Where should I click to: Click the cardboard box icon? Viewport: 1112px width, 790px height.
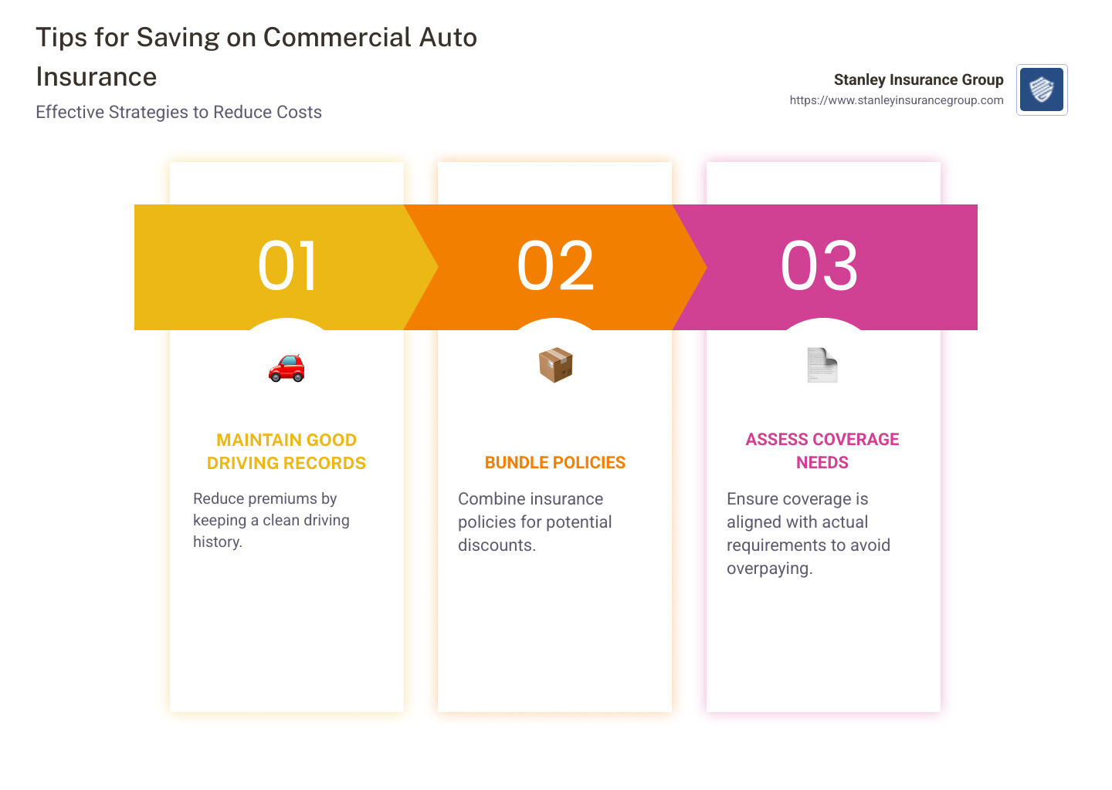click(554, 364)
